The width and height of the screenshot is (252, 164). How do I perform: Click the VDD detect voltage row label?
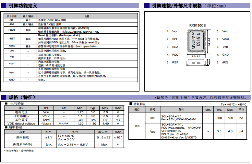click(21, 124)
